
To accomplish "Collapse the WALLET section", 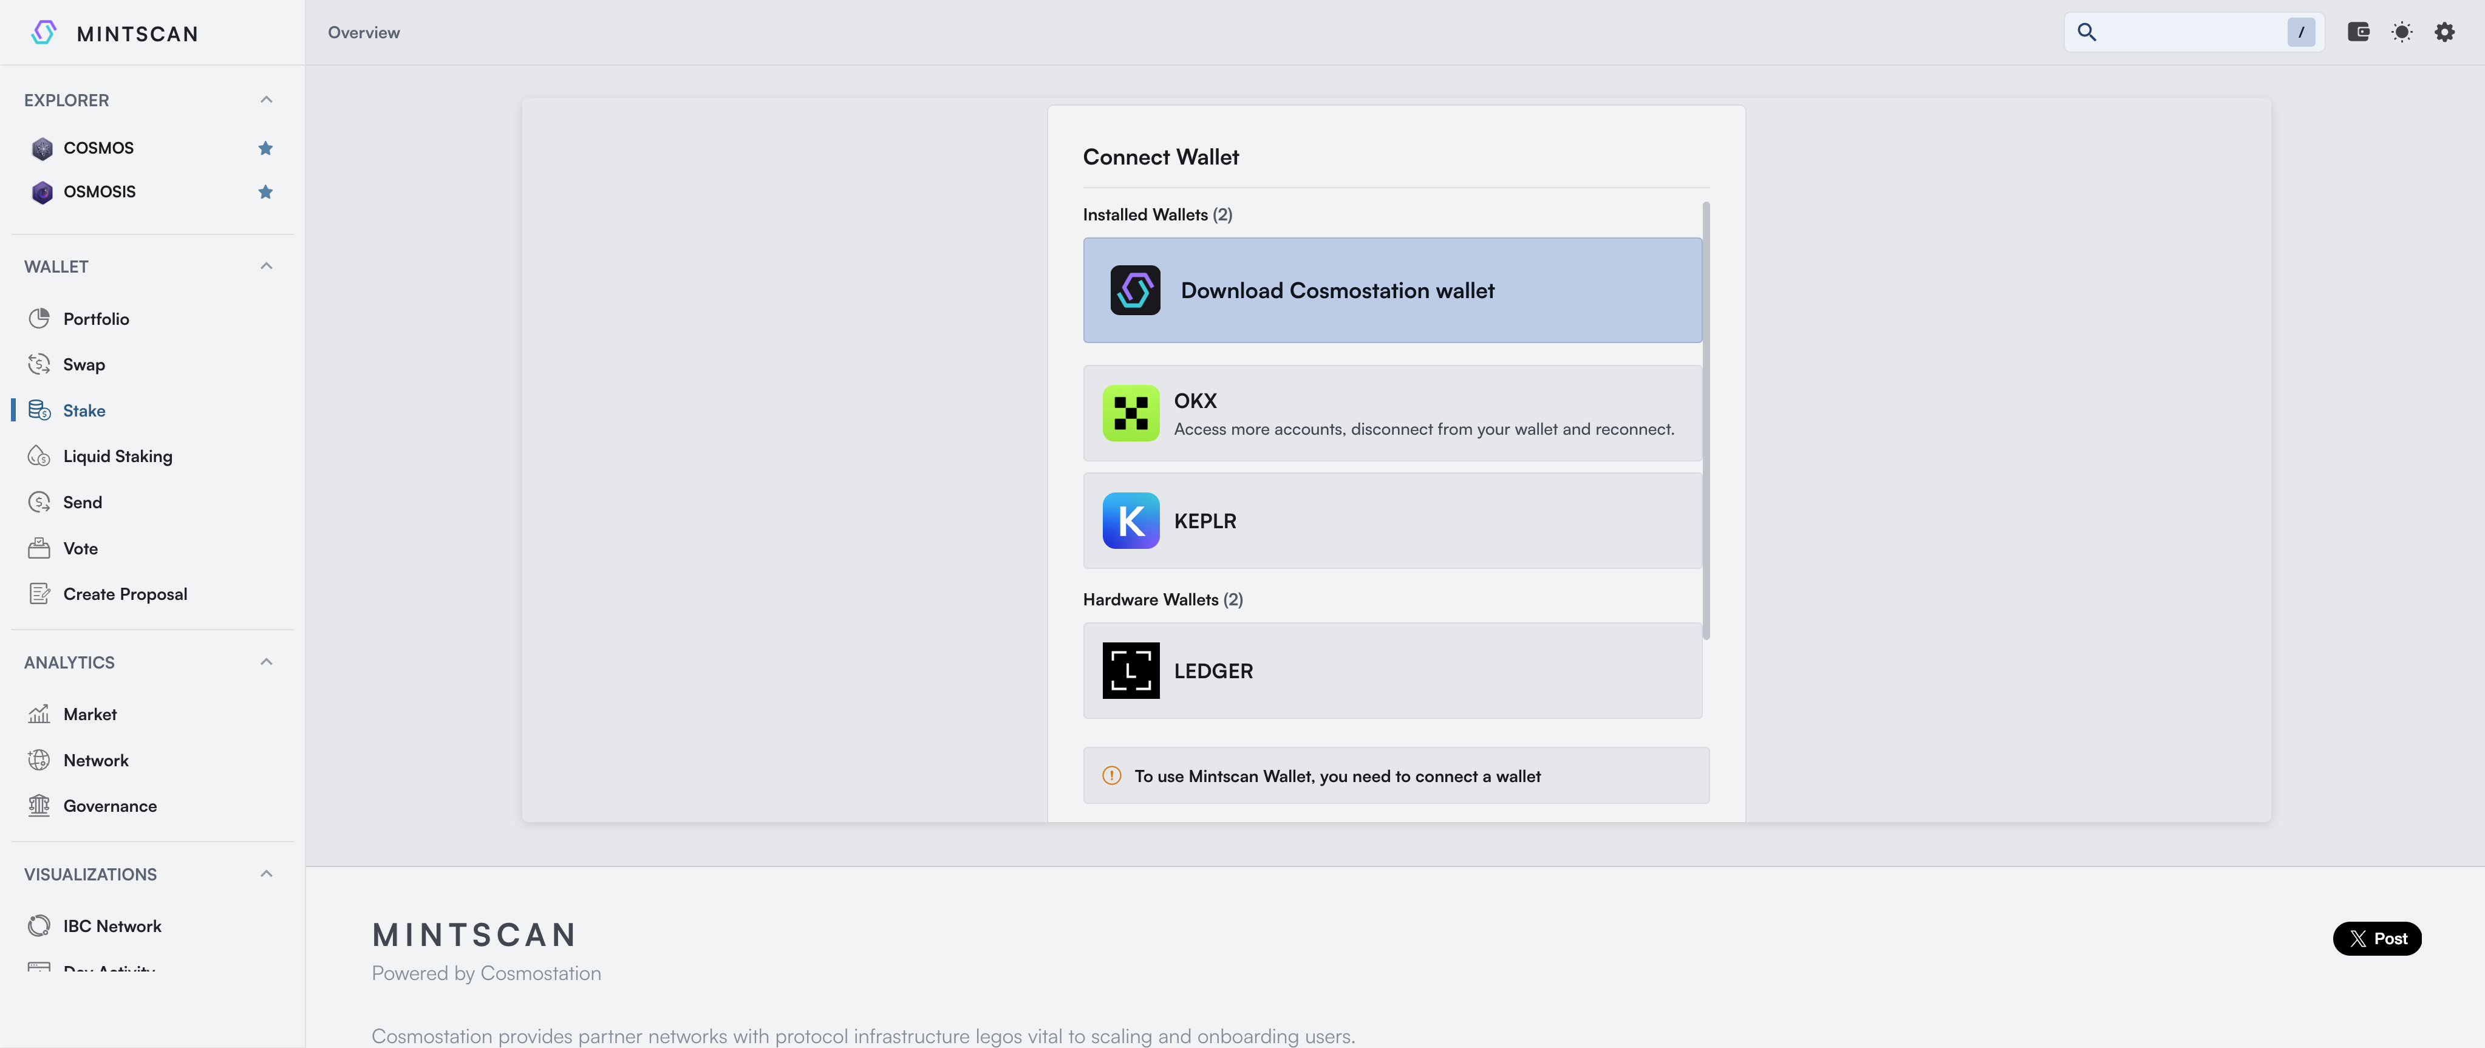I will pos(266,265).
